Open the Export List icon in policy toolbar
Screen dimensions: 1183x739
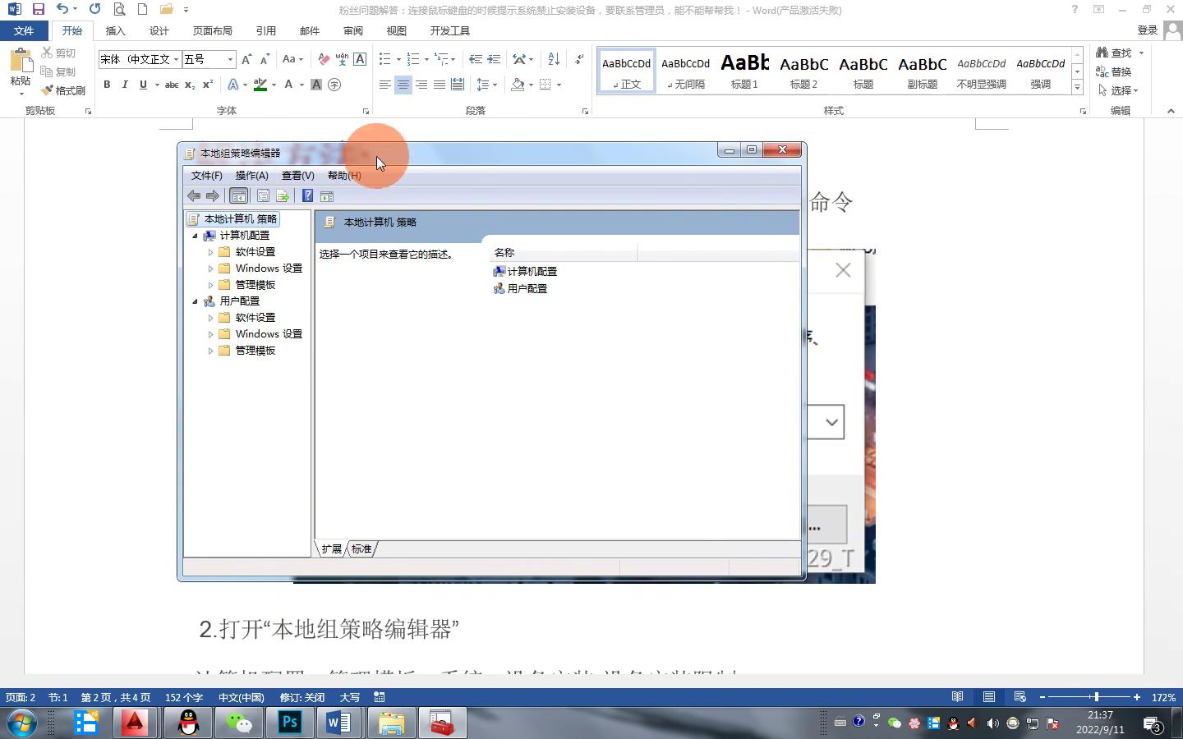click(x=282, y=195)
